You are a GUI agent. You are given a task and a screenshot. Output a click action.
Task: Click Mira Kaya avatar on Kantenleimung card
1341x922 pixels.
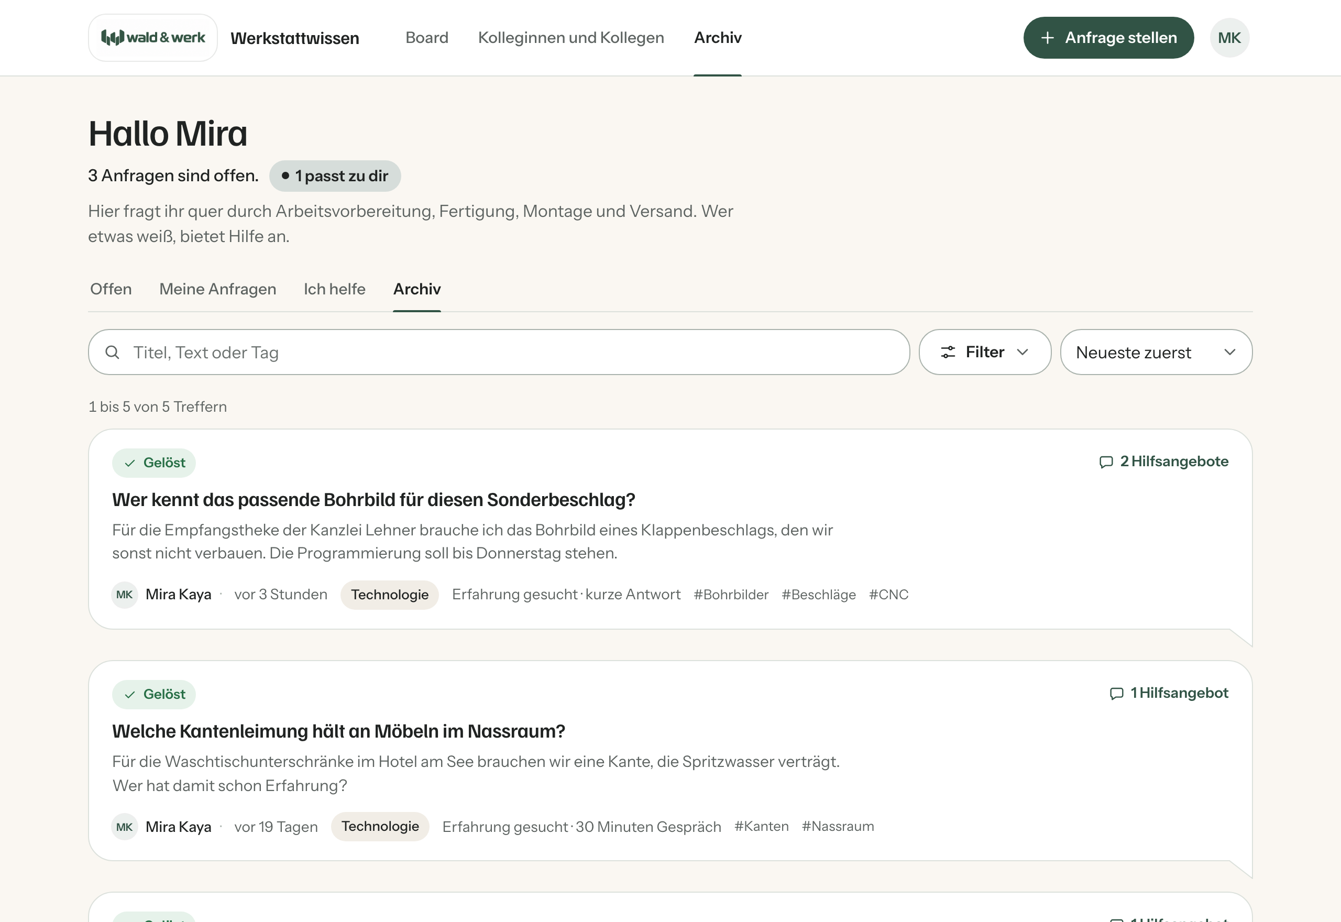[124, 827]
